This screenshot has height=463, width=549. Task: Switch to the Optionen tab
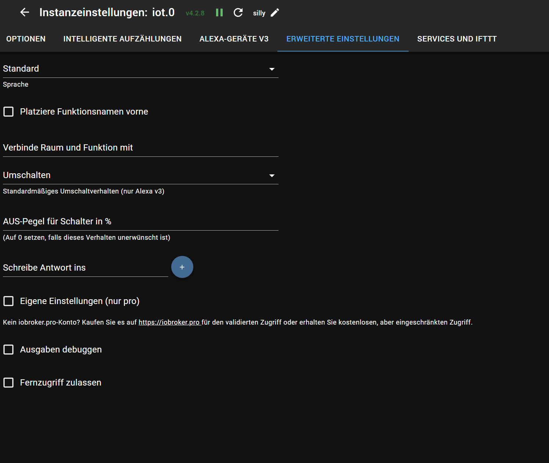point(26,39)
